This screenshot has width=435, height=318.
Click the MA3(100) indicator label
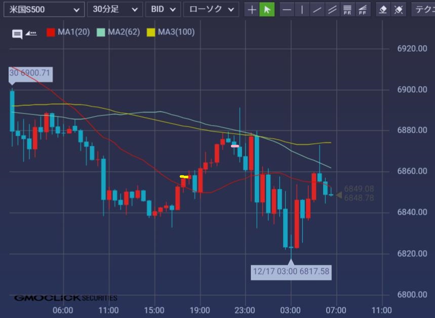coord(176,32)
